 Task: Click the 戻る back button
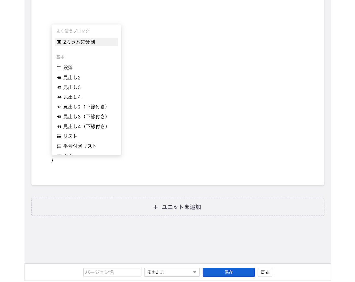pos(265,272)
